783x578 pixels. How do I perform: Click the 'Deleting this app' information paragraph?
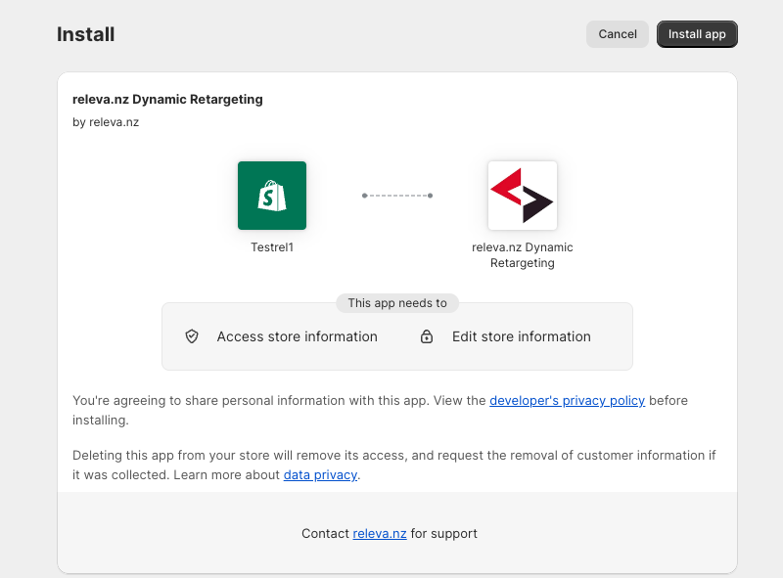[394, 465]
